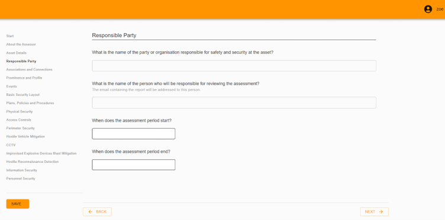Screen dimensions: 445x220
Task: Go to Basic Security Layout
Action: click(x=22, y=95)
